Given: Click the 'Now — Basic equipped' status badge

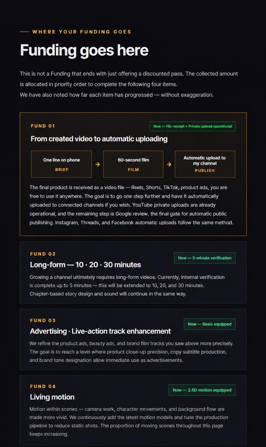Looking at the screenshot, I should coord(210,324).
